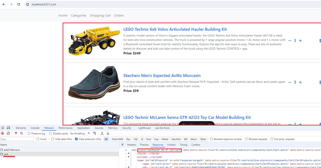Viewport: 321px width, 168px height.
Task: Toggle the device toolbar icon in DevTools
Action: point(8,128)
